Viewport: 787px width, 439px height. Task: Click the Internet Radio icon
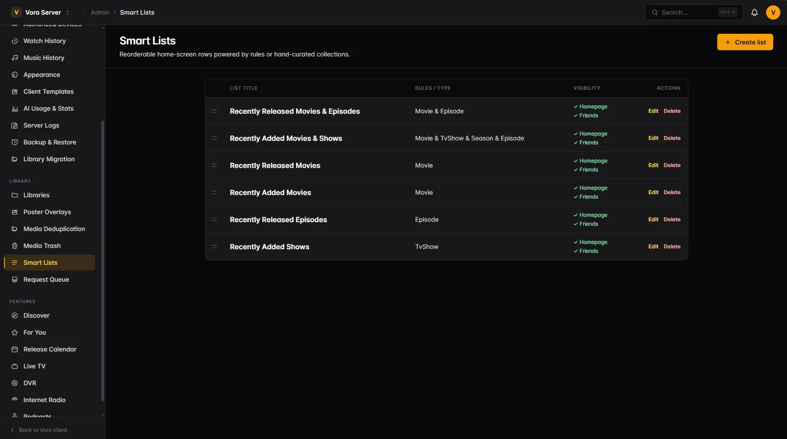15,400
